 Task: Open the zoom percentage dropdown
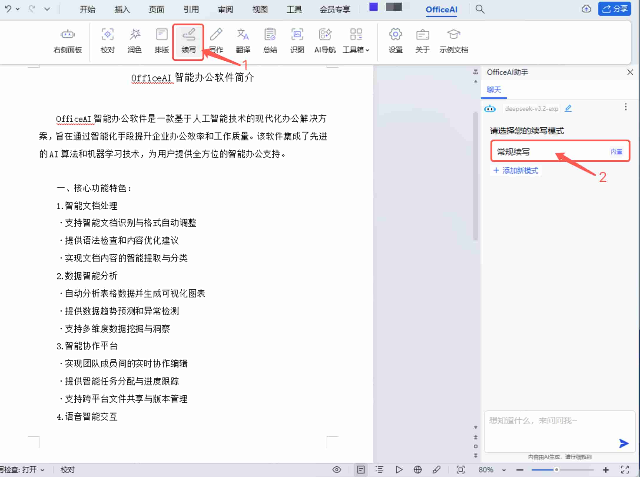(504, 470)
